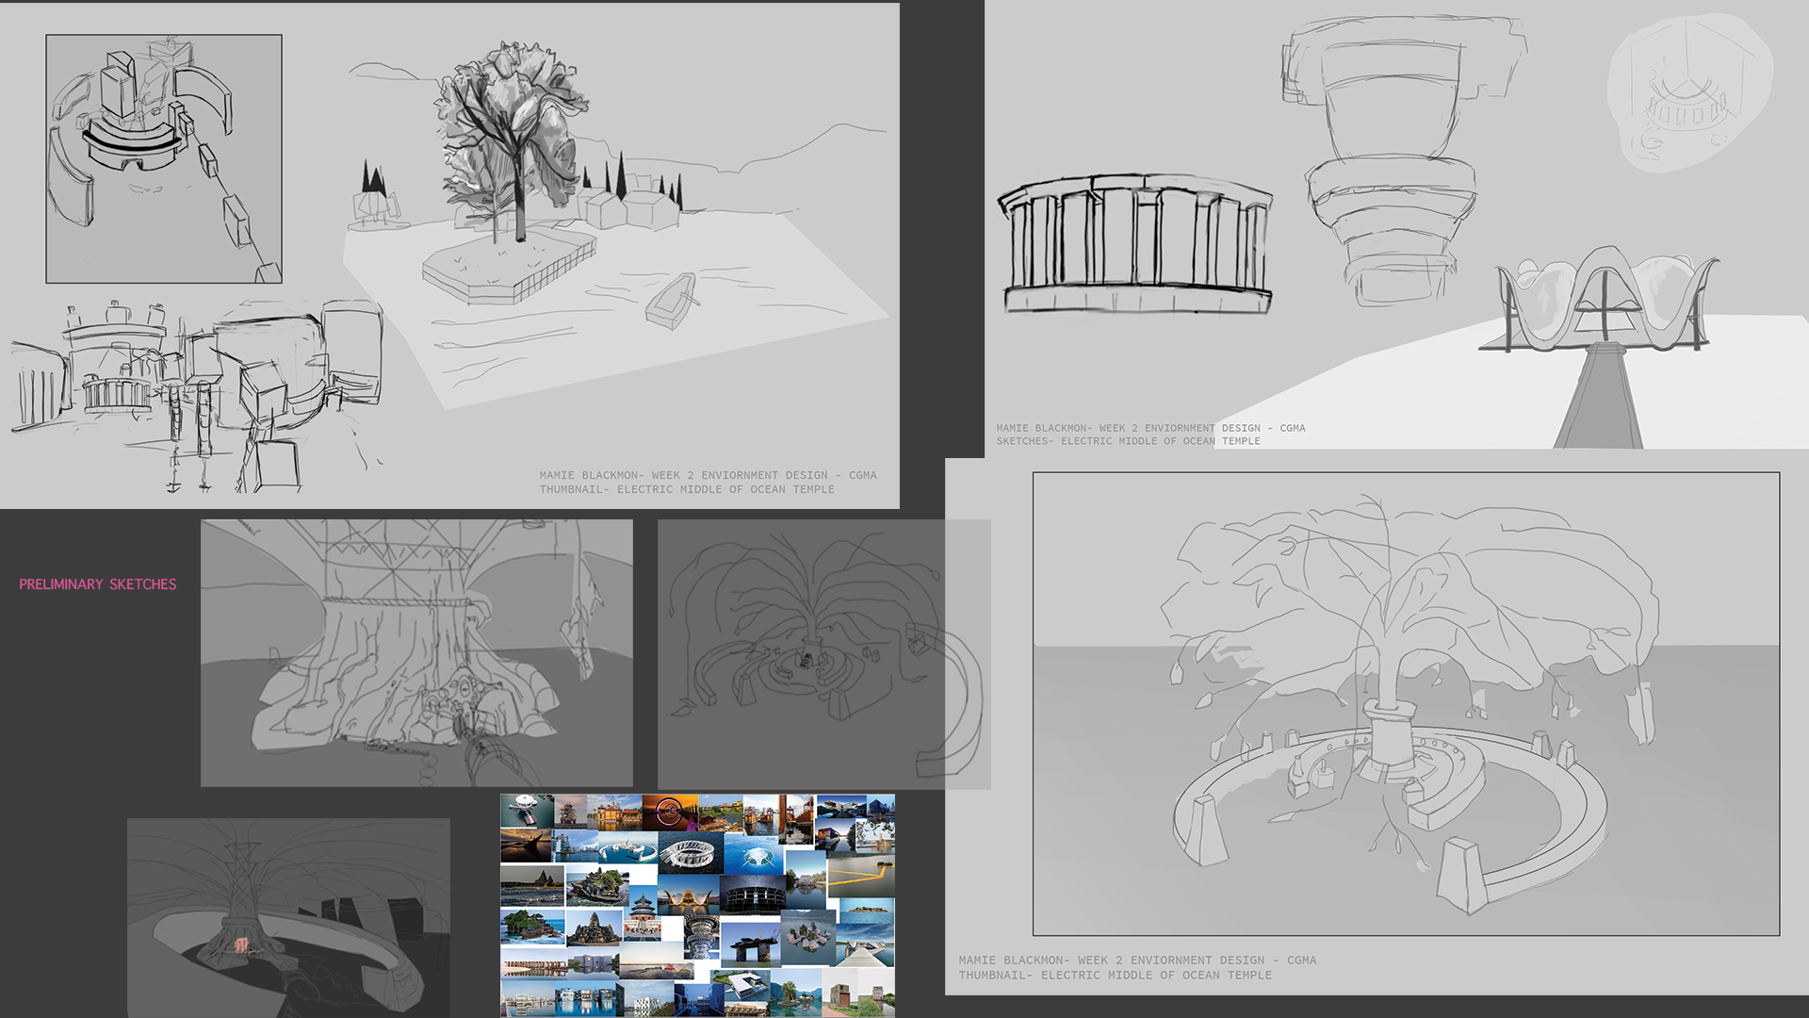Select the framed temple thumbnail at top-left

click(x=164, y=158)
